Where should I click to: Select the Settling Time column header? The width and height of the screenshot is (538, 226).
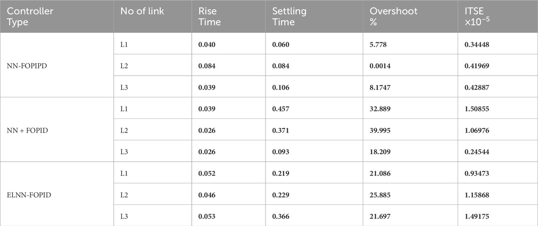(289, 16)
